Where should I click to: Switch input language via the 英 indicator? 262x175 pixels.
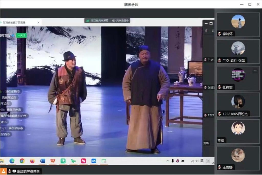coord(202,161)
